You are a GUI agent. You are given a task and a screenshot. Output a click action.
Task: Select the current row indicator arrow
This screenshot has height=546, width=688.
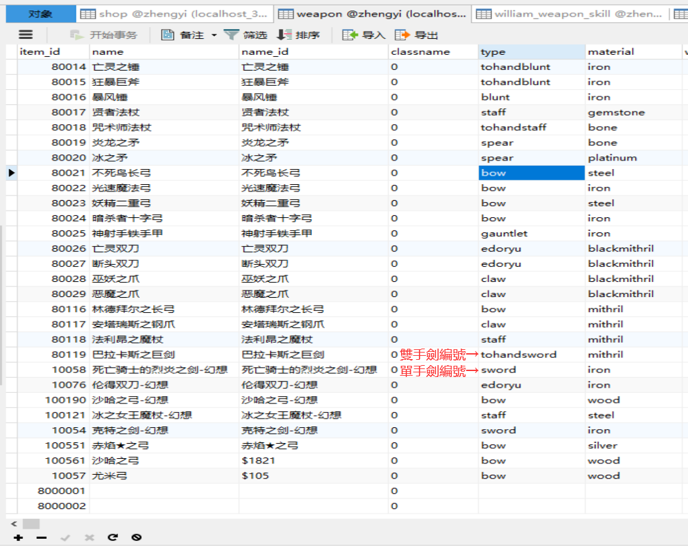pos(11,172)
